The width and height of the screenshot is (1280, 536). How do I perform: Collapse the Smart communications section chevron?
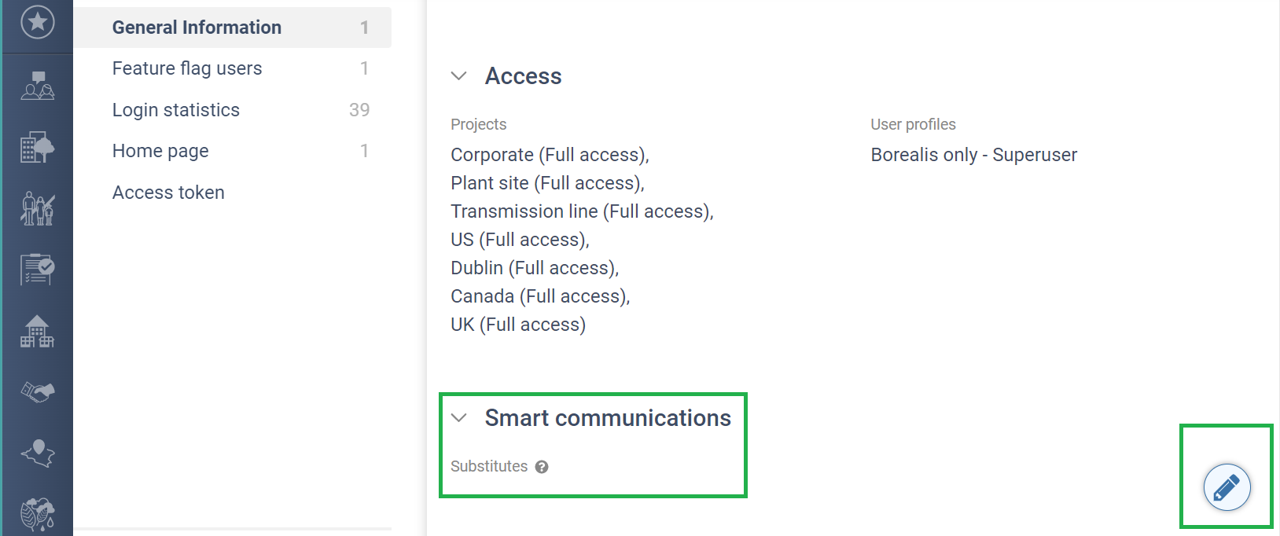pyautogui.click(x=459, y=418)
